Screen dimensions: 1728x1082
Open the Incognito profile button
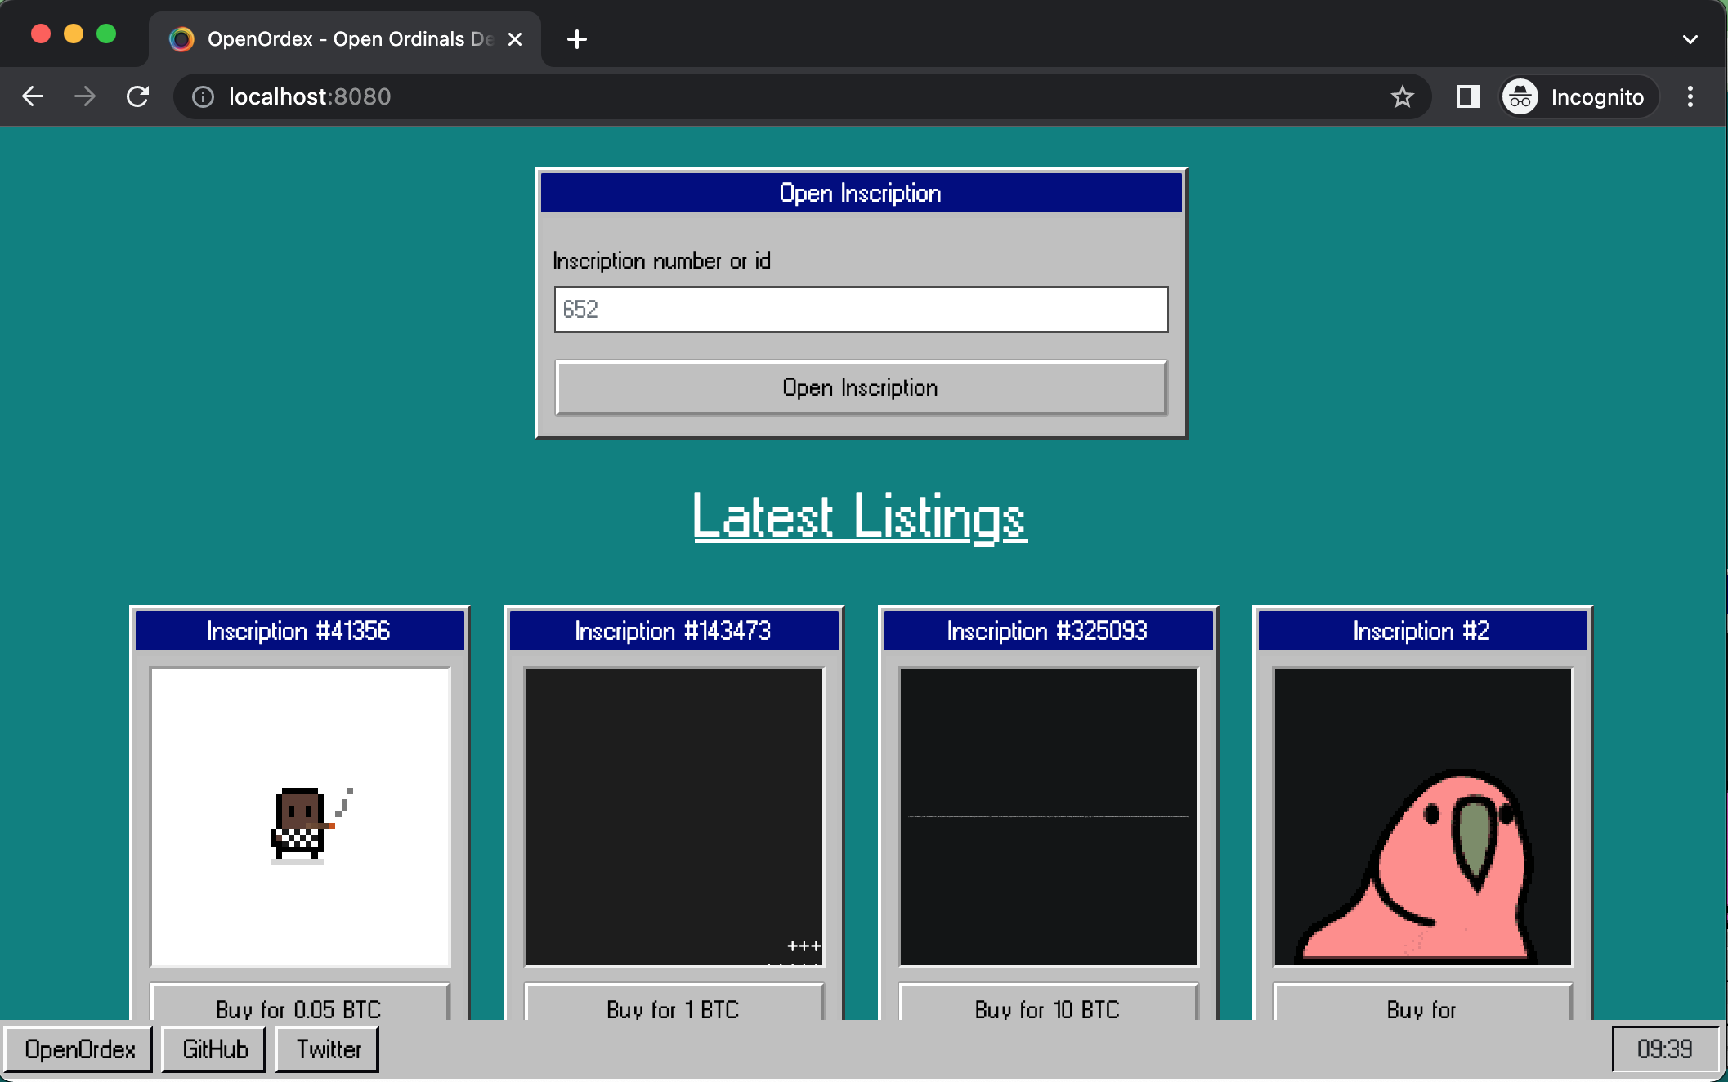[x=1579, y=97]
